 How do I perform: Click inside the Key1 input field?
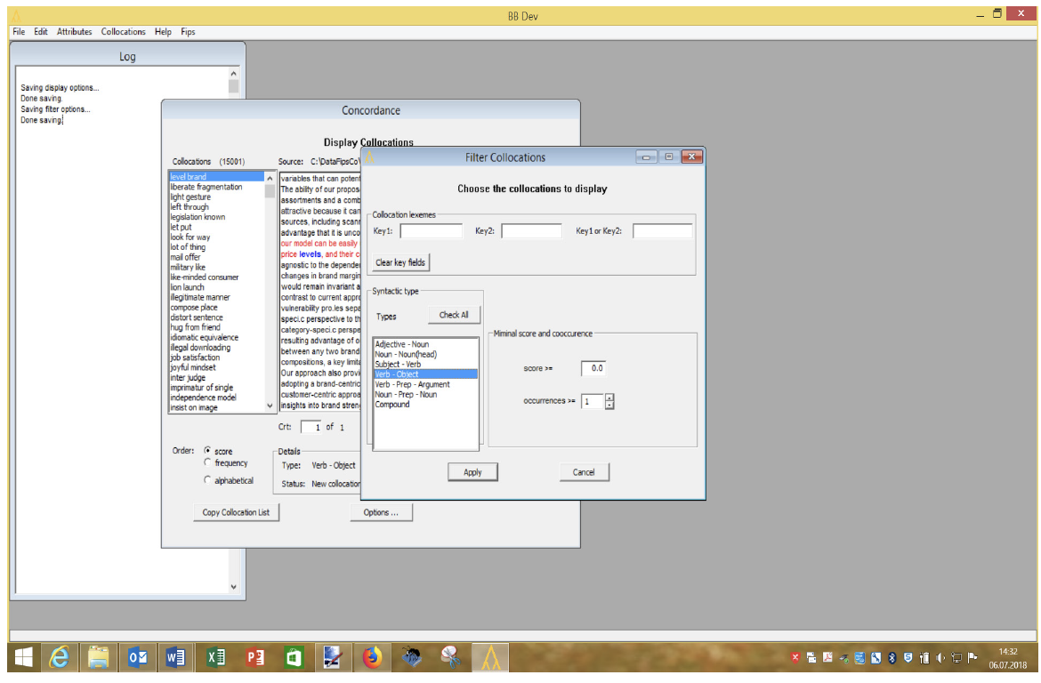(x=432, y=229)
